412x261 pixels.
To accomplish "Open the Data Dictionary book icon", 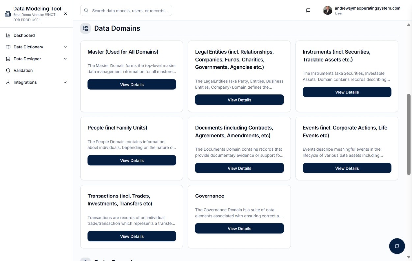I will pos(8,47).
